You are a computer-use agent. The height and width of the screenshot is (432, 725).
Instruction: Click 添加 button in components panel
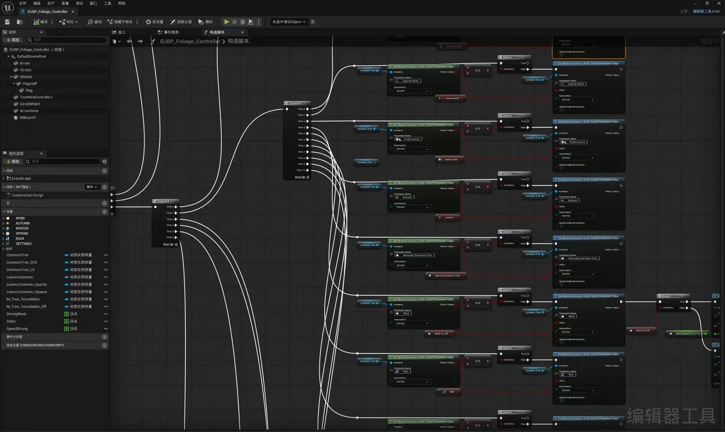pyautogui.click(x=12, y=40)
